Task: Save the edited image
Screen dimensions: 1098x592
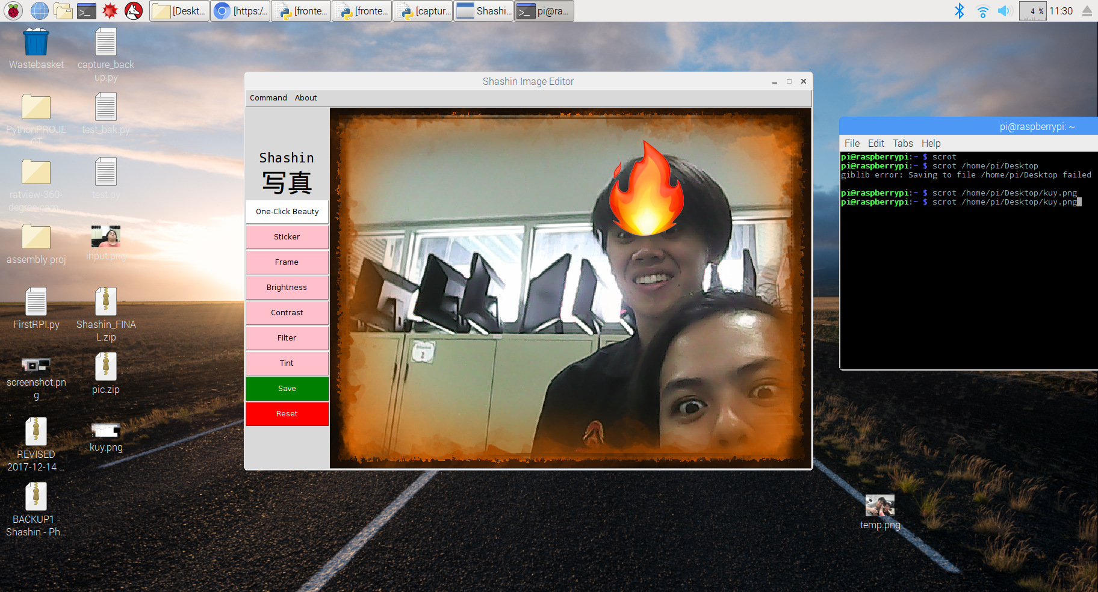Action: coord(287,388)
